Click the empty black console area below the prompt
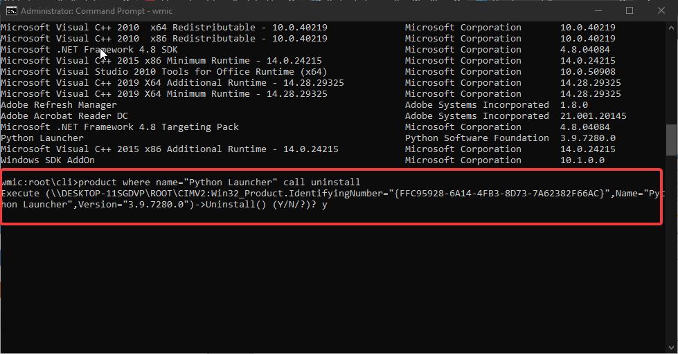678x354 pixels. pos(333,285)
